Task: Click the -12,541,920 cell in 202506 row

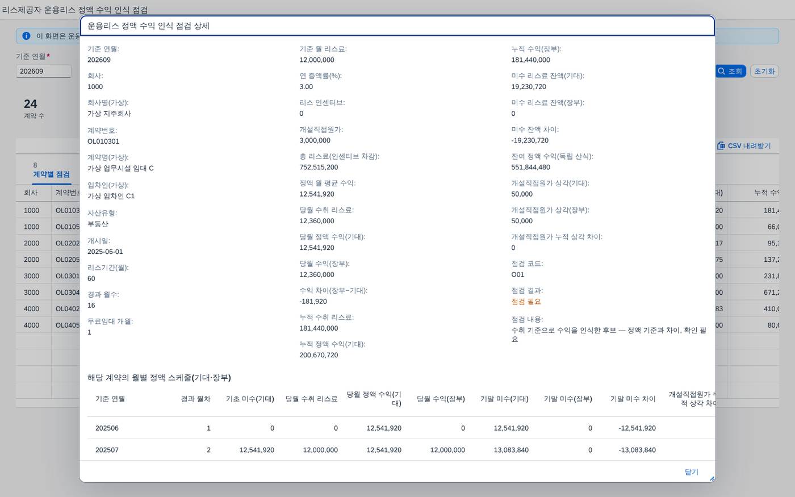Action: point(637,428)
